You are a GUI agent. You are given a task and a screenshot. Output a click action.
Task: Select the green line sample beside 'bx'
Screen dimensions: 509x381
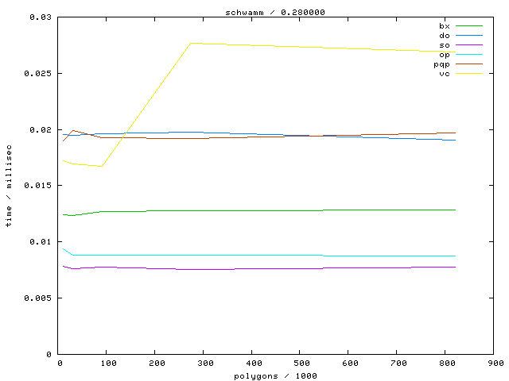(x=469, y=26)
